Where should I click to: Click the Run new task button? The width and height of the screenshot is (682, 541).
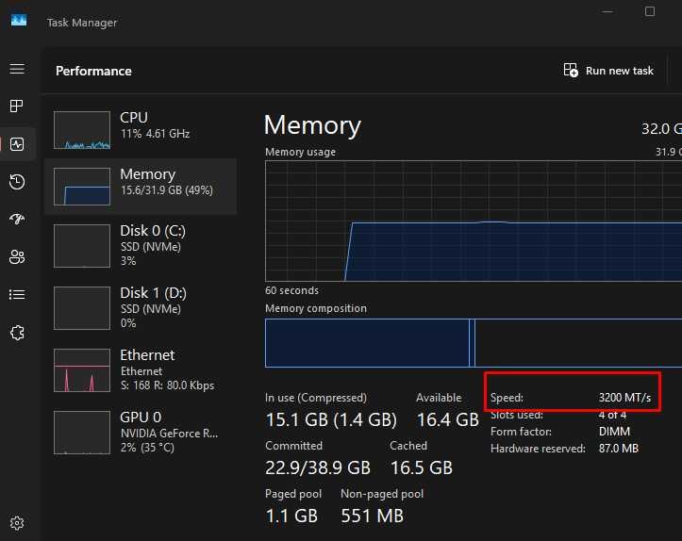(x=608, y=71)
